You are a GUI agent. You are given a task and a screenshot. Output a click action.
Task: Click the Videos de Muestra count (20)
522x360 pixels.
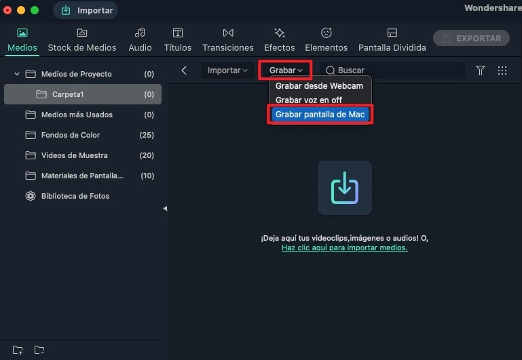(x=147, y=155)
